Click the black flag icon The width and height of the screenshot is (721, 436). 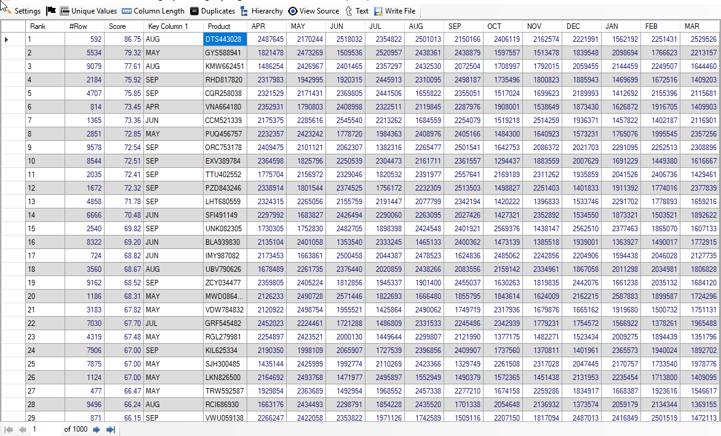52,11
